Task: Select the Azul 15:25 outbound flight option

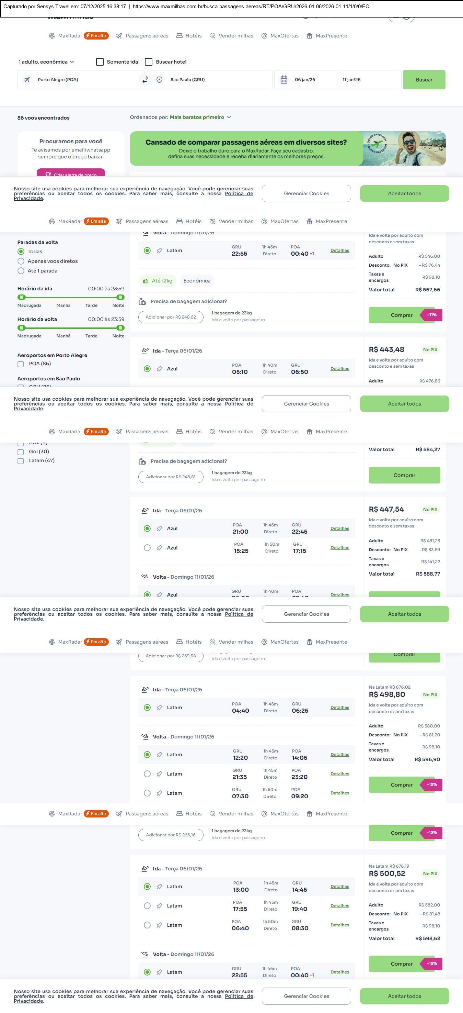Action: click(147, 548)
